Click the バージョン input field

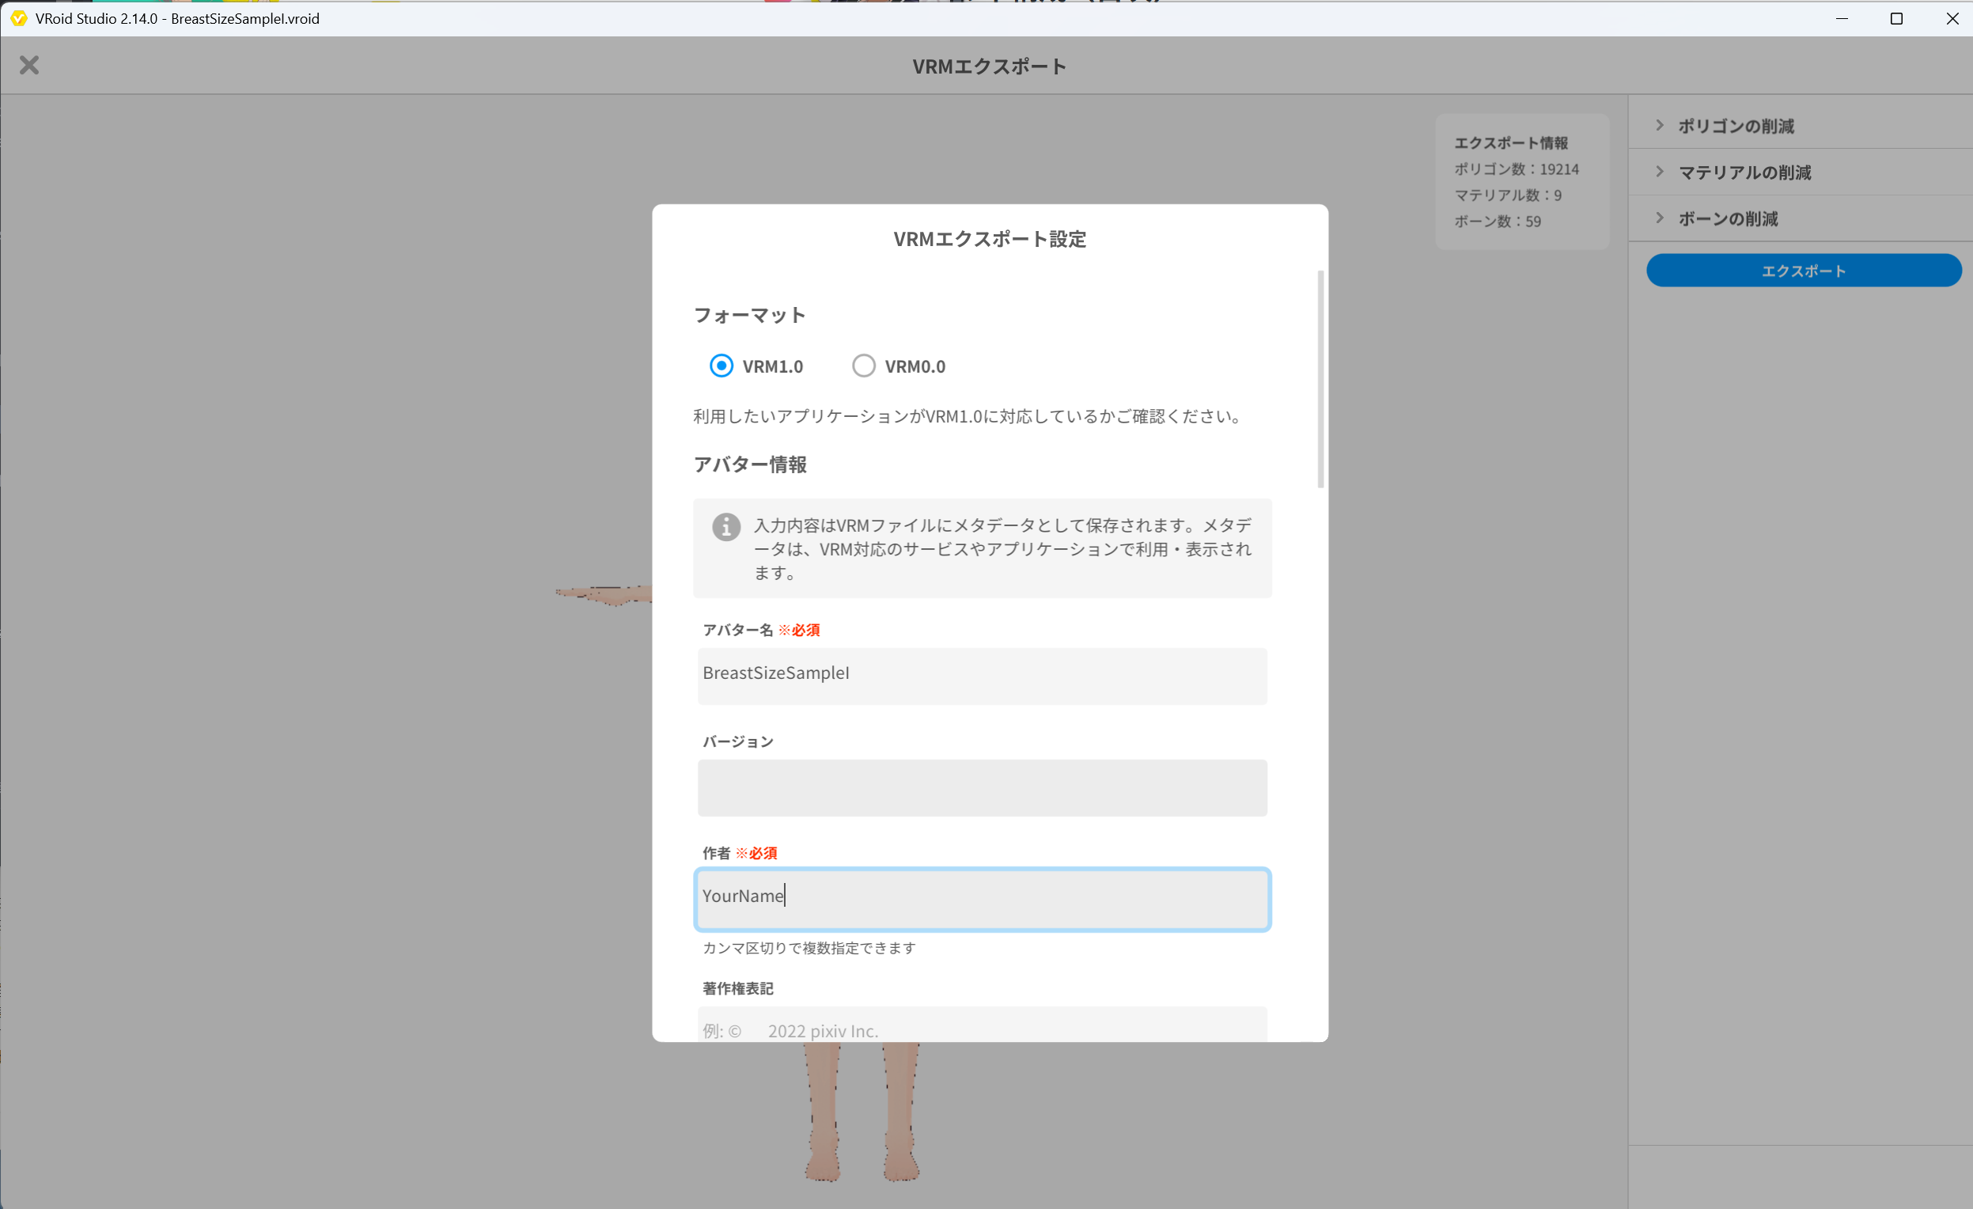click(x=982, y=787)
